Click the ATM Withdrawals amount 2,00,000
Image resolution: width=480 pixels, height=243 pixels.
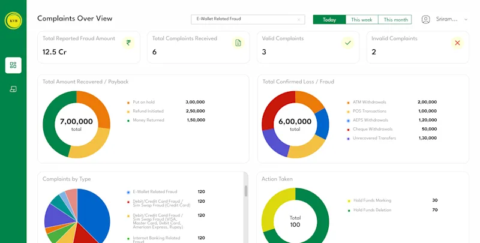[427, 102]
